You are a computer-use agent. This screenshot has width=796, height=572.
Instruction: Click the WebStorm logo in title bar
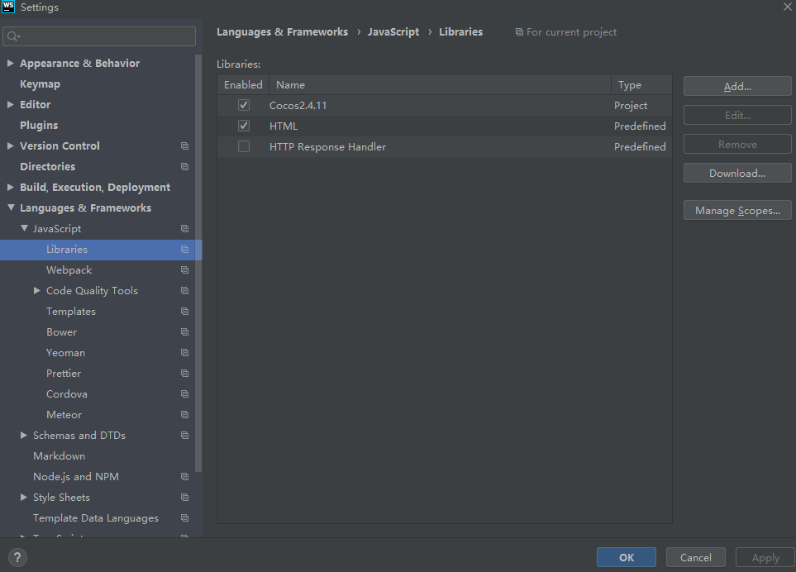tap(9, 7)
